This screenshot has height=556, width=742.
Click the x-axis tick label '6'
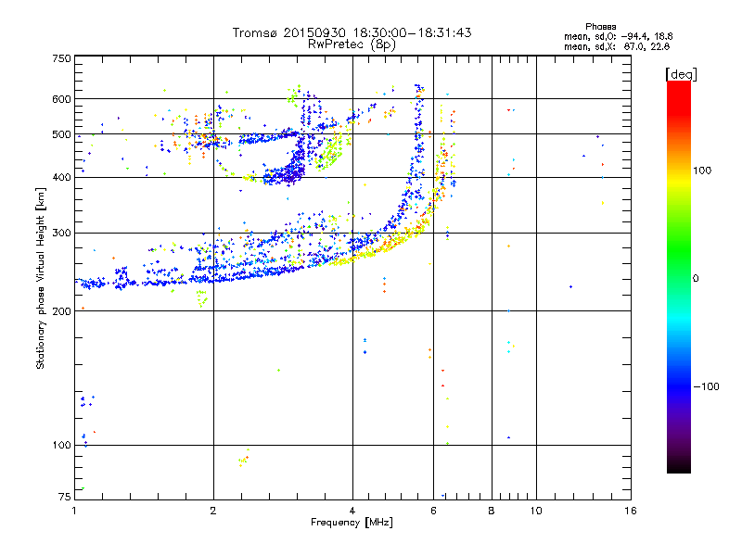[x=433, y=511]
